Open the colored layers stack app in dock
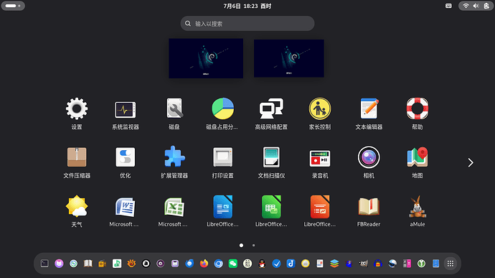The image size is (495, 278). click(x=334, y=264)
